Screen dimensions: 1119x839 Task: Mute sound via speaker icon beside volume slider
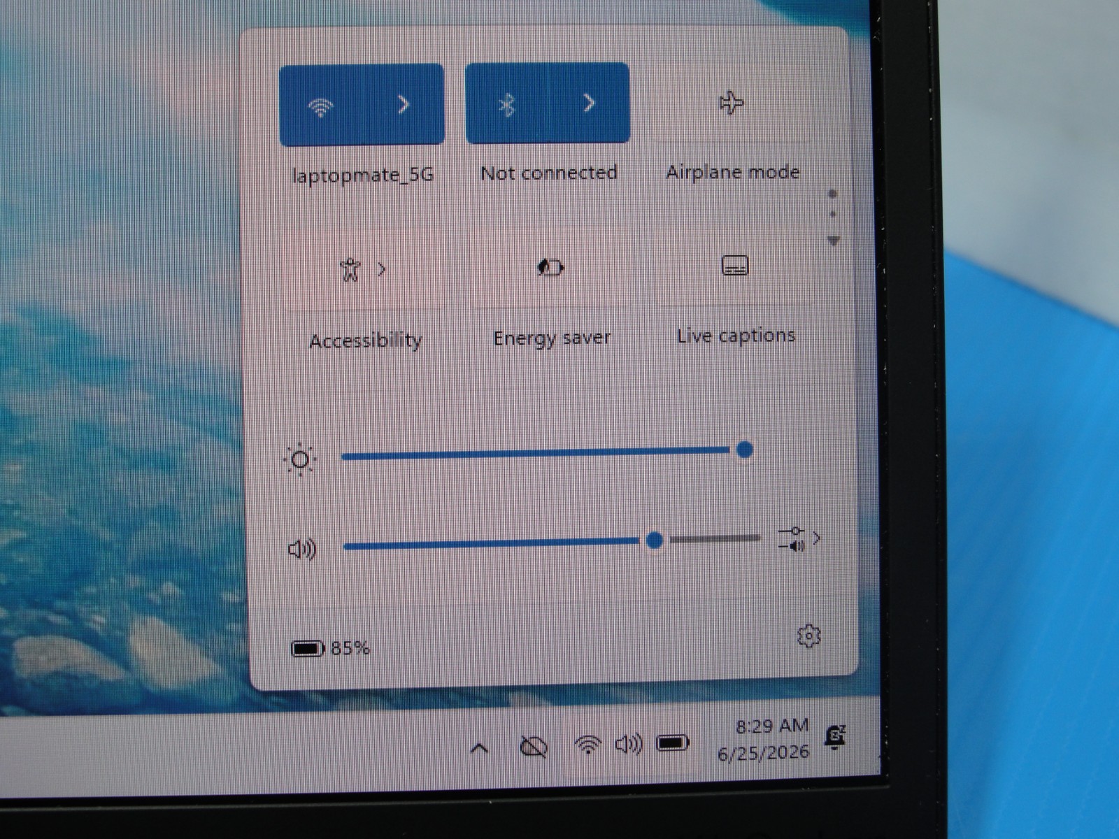pos(302,549)
